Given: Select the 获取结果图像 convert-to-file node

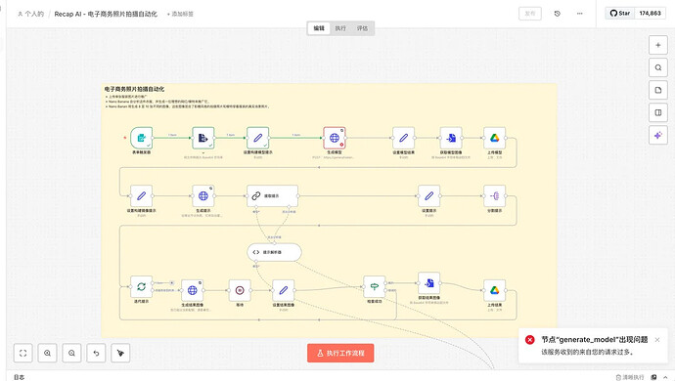Looking at the screenshot, I should (428, 283).
